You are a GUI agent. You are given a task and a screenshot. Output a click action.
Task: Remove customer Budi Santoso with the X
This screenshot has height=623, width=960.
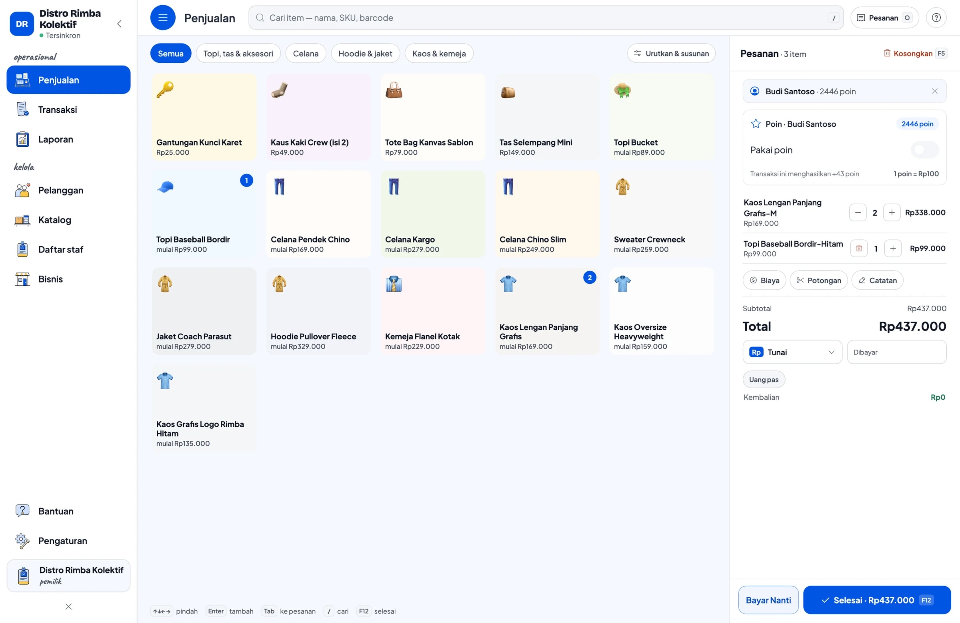coord(934,91)
